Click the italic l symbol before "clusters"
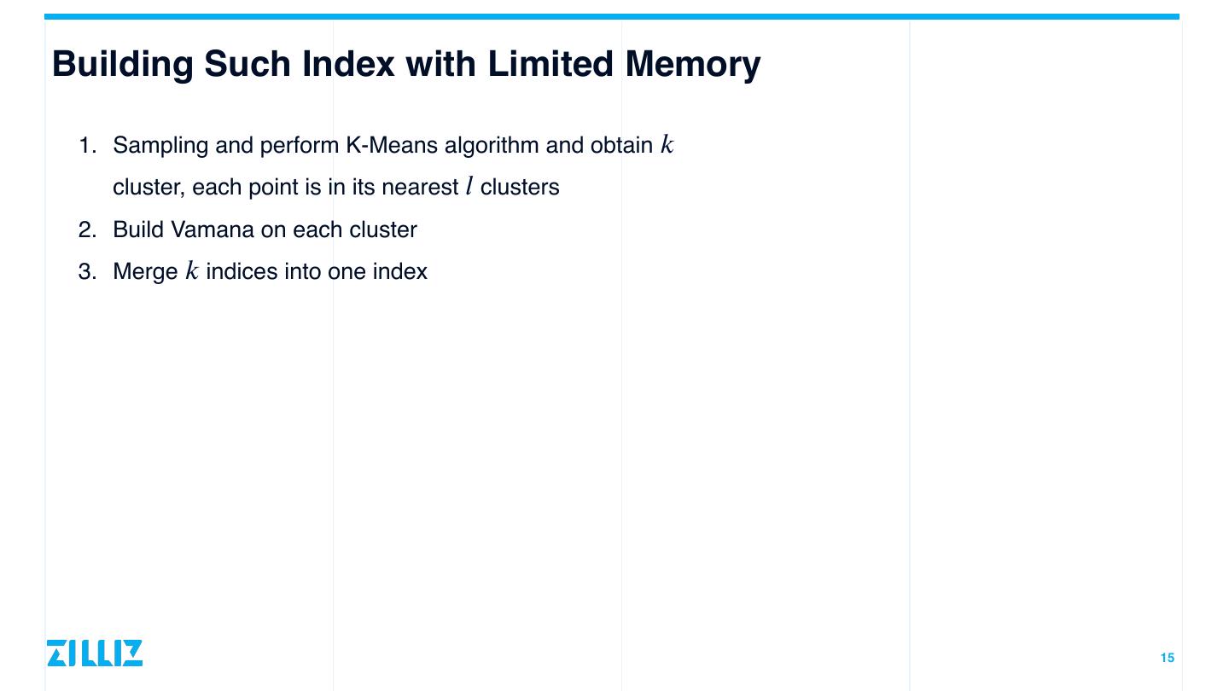 tap(469, 187)
